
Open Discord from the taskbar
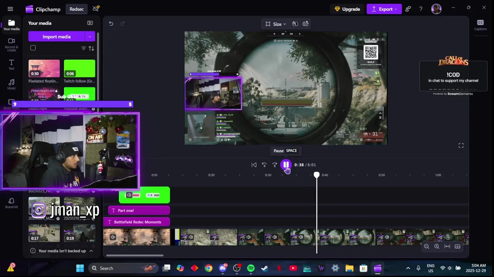pyautogui.click(x=223, y=268)
